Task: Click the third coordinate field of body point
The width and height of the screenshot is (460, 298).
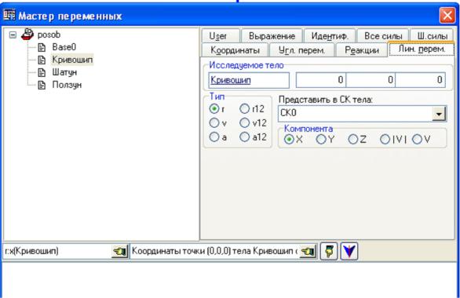Action: tap(420, 80)
